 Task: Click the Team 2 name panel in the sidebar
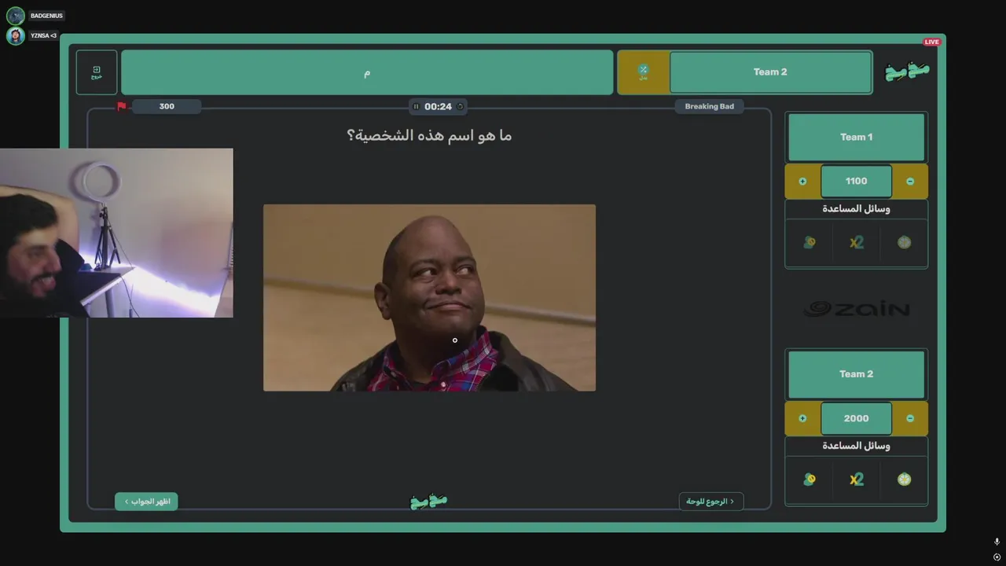tap(857, 374)
